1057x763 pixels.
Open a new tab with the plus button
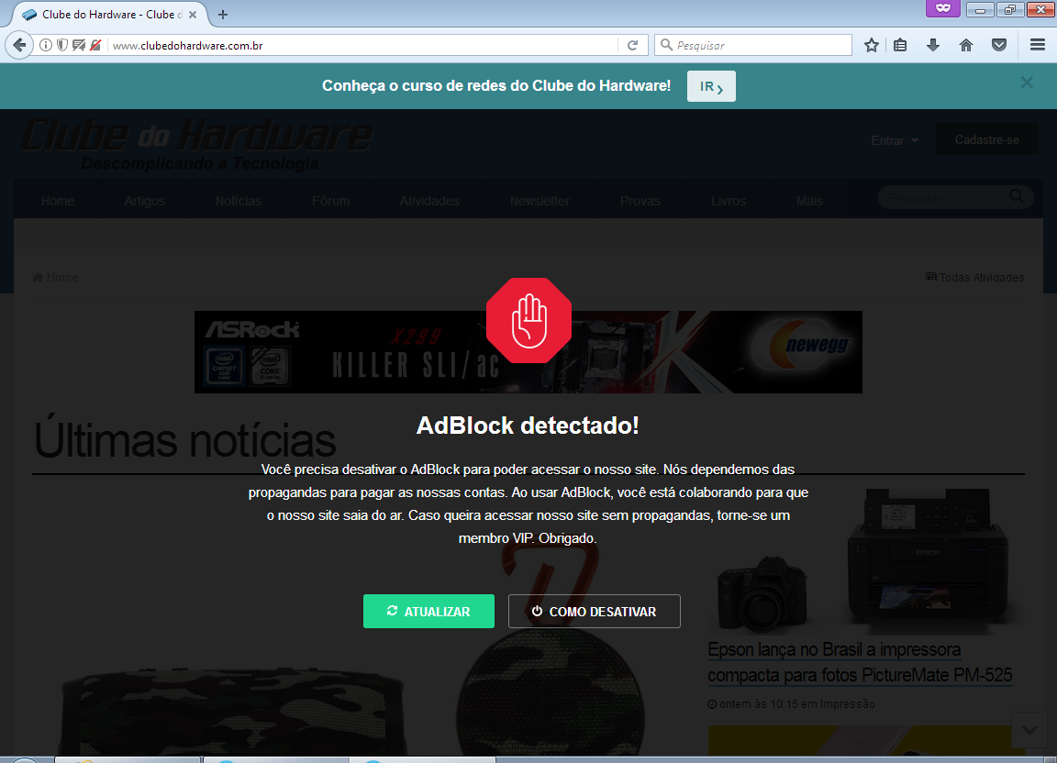(222, 14)
